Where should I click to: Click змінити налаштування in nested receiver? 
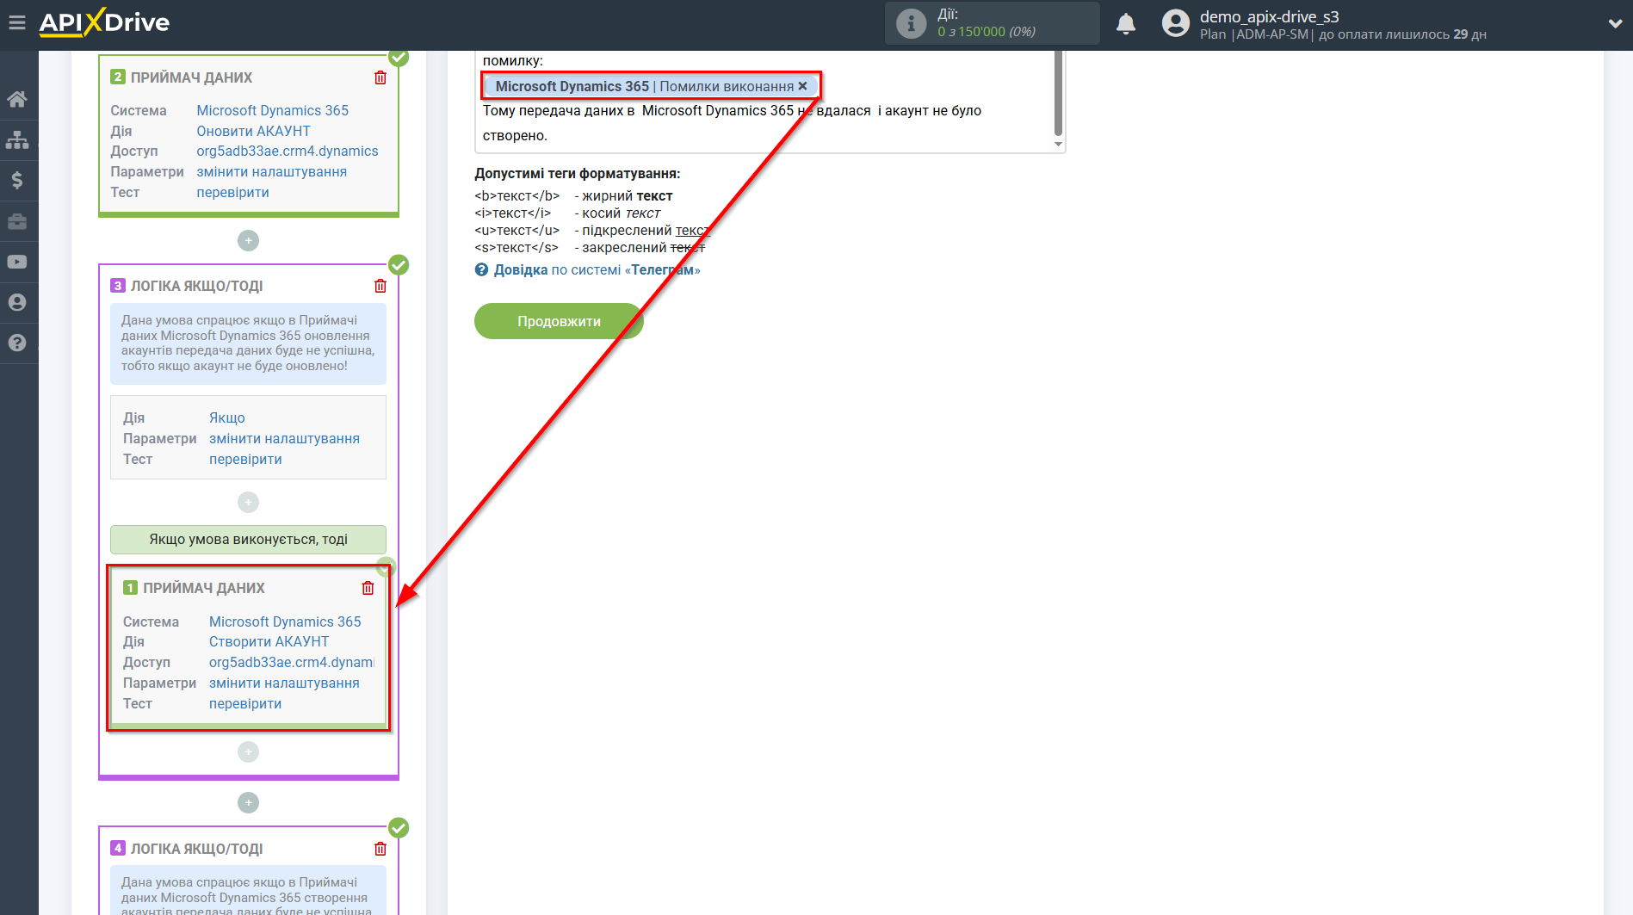point(284,683)
